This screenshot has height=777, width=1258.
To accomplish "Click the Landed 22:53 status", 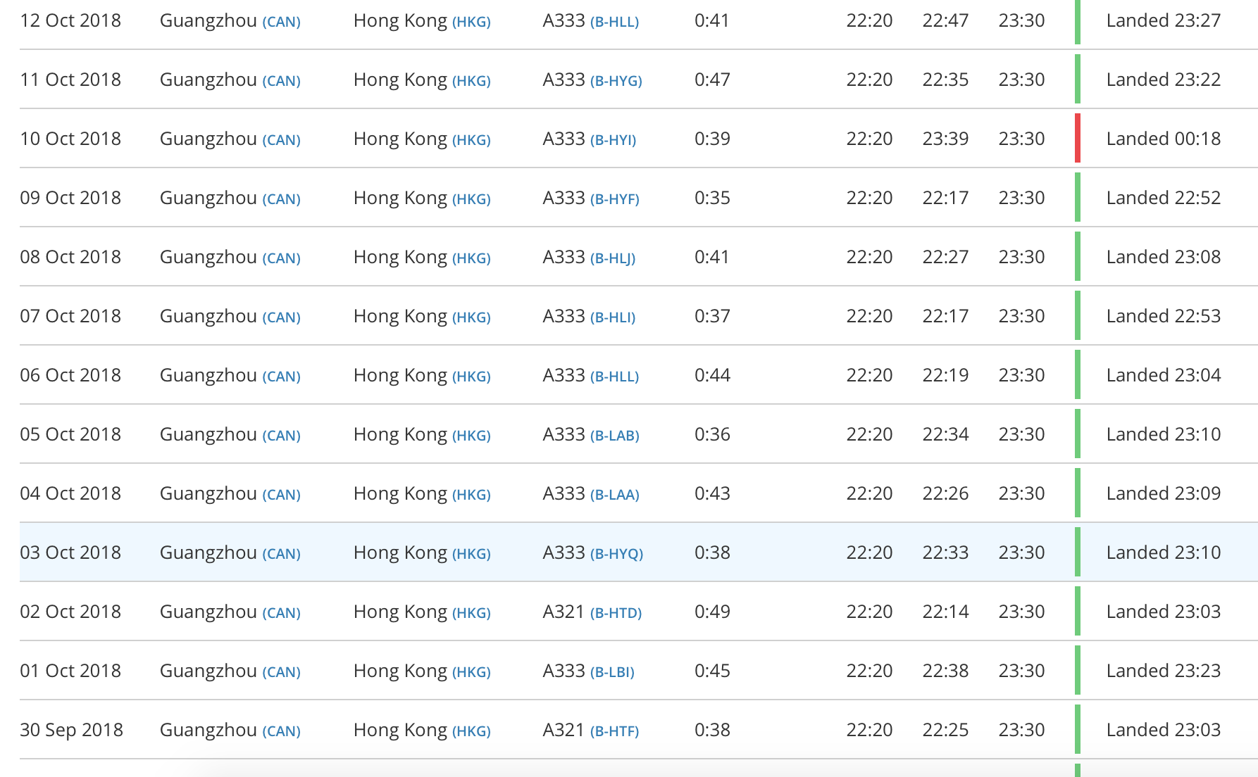I will [x=1164, y=316].
